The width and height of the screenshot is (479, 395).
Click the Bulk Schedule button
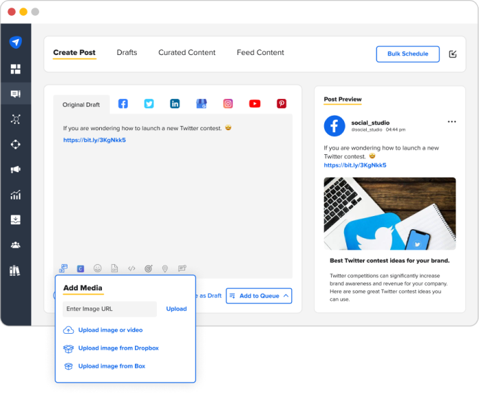(x=408, y=54)
